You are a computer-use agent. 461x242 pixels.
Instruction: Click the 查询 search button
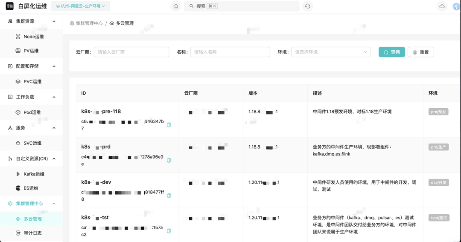point(391,52)
